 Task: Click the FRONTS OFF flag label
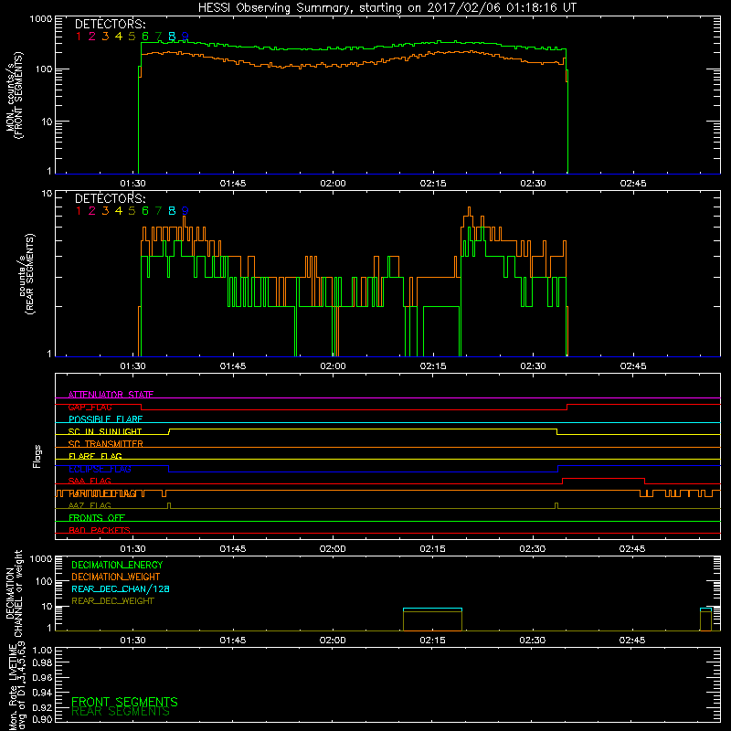pyautogui.click(x=97, y=517)
